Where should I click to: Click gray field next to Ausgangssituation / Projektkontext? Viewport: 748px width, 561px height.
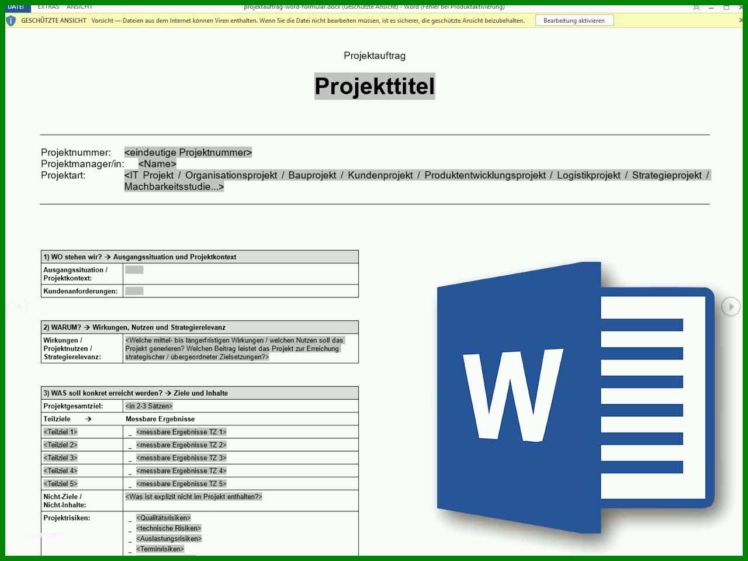click(x=134, y=269)
